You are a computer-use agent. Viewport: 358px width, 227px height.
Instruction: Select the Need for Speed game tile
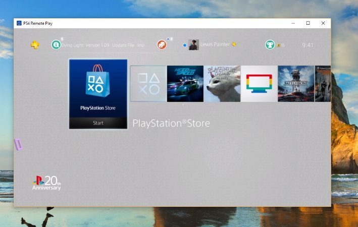tap(185, 84)
